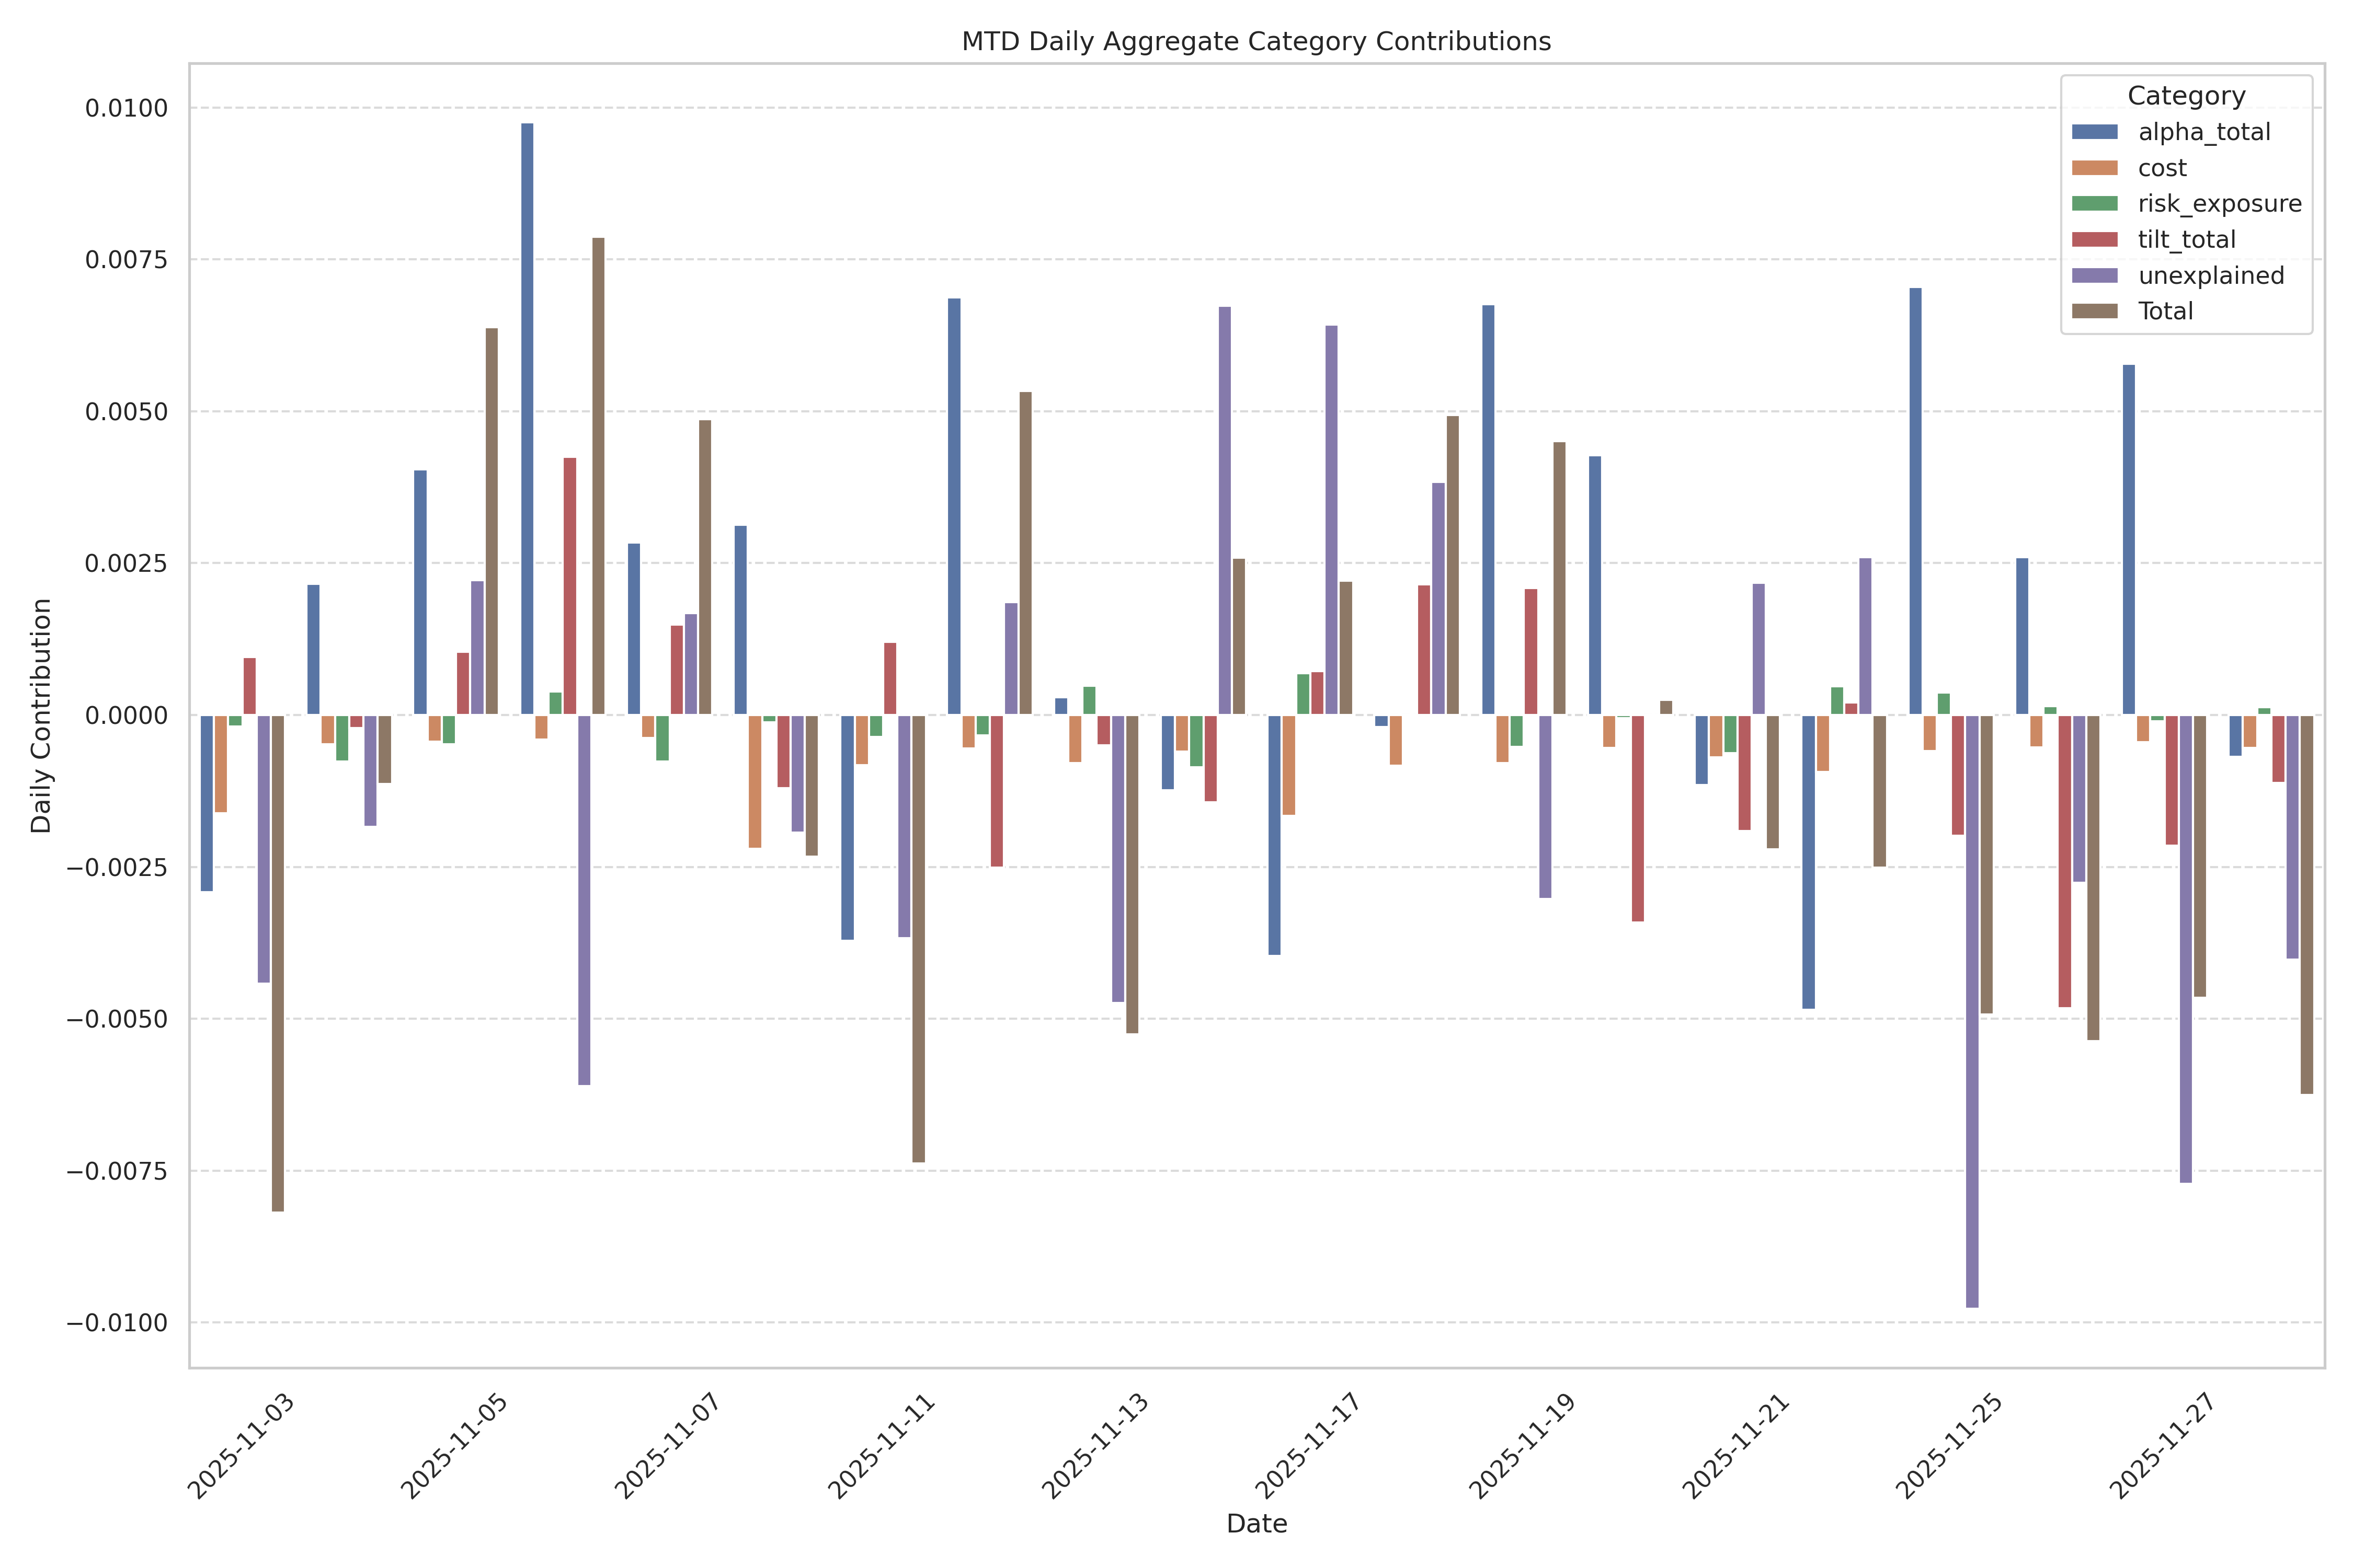Click the risk_exposure green legend swatch
This screenshot has width=2353, height=1568.
pyautogui.click(x=2094, y=204)
